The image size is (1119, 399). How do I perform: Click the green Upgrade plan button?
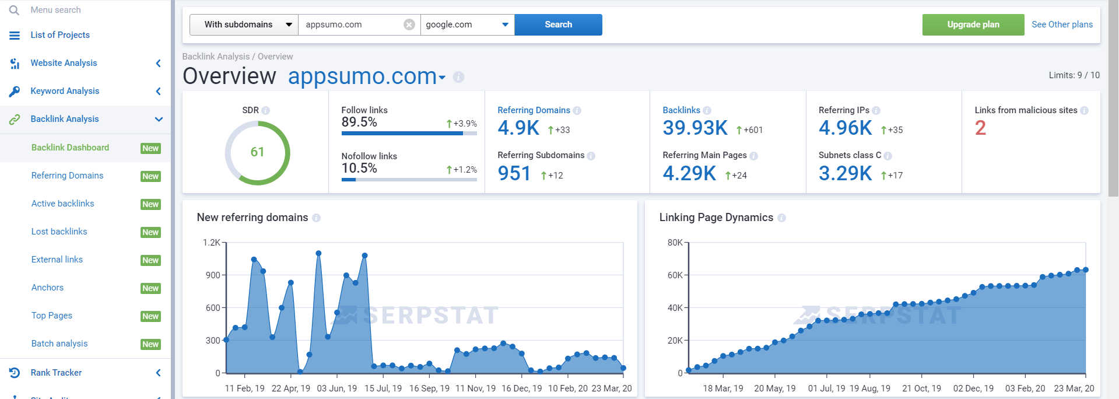click(973, 24)
